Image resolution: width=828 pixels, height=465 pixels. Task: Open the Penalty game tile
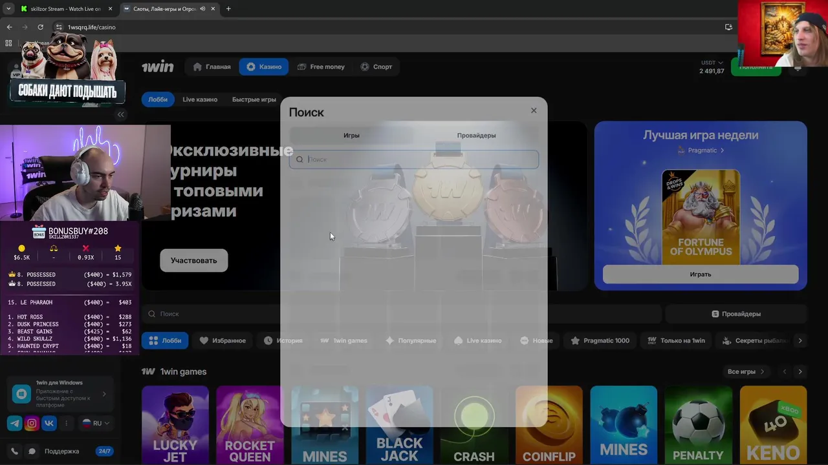pyautogui.click(x=698, y=425)
